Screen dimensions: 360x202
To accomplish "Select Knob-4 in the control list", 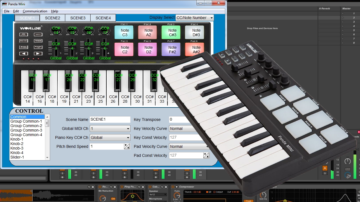I will point(27,153).
